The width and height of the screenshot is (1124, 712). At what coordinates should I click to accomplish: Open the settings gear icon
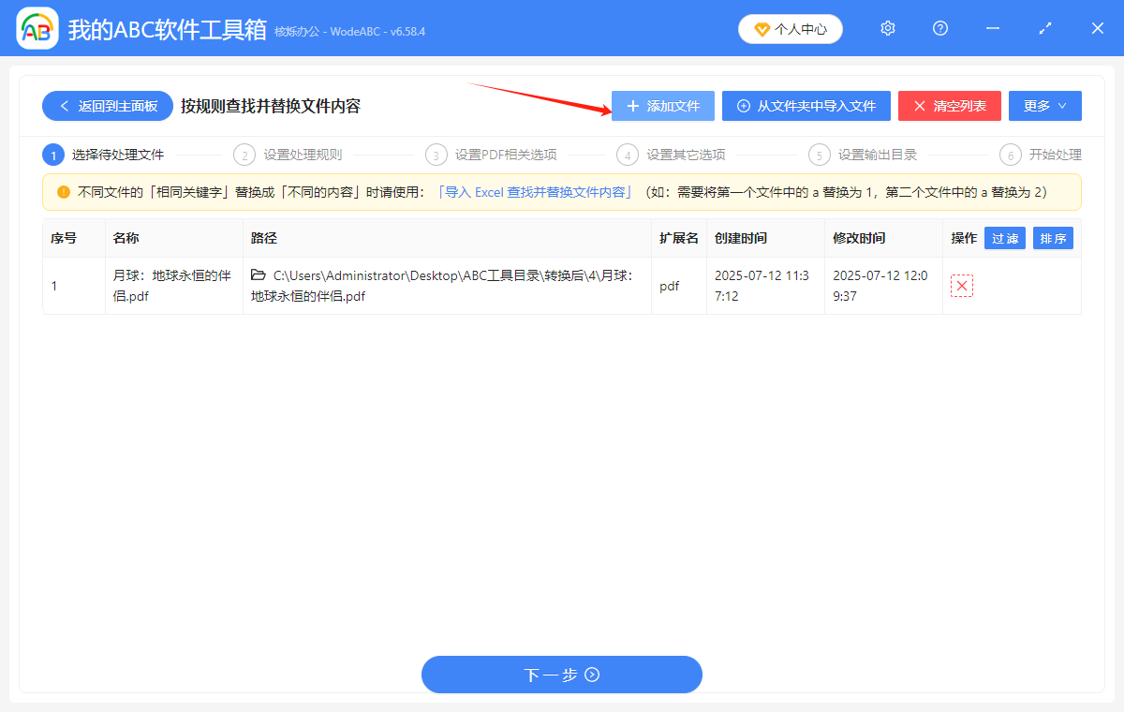tap(887, 28)
